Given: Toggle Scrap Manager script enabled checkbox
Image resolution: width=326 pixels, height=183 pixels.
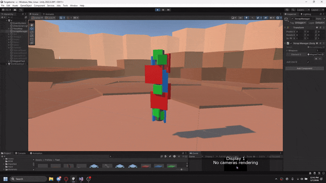Looking at the screenshot, I should coord(291,44).
